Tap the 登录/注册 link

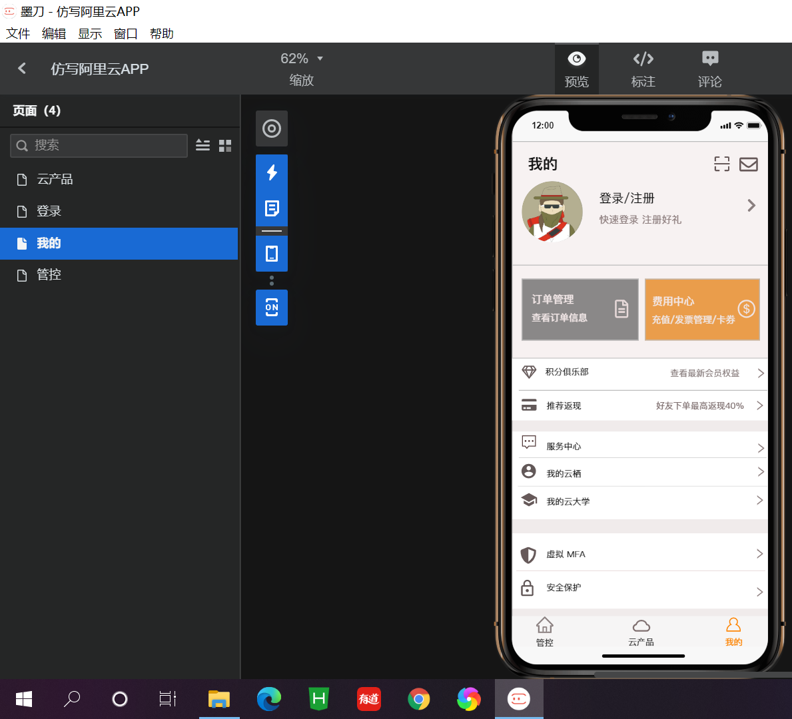click(627, 198)
